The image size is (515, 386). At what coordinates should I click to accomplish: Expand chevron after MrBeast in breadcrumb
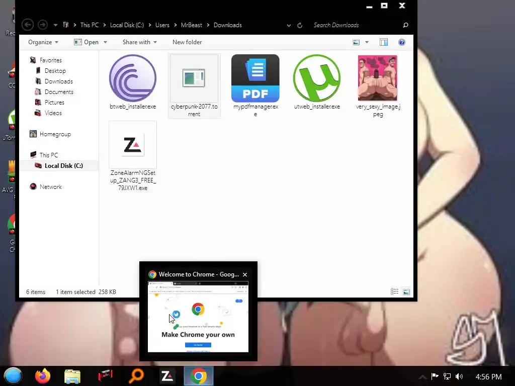point(208,25)
